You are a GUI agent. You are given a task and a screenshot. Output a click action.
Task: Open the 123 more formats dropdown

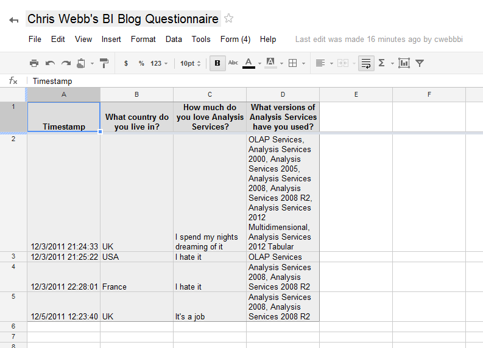tap(159, 63)
